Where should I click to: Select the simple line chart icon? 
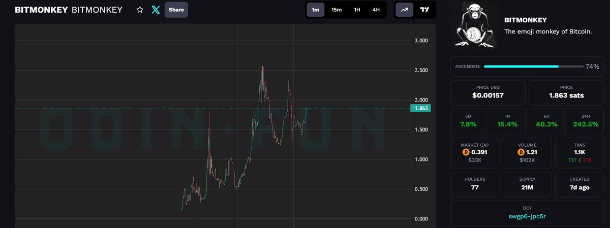(x=405, y=10)
